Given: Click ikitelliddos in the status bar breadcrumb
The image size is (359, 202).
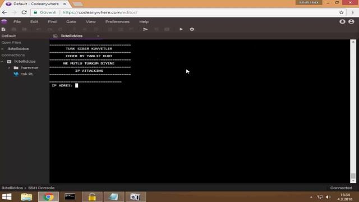Looking at the screenshot, I should tap(12, 188).
